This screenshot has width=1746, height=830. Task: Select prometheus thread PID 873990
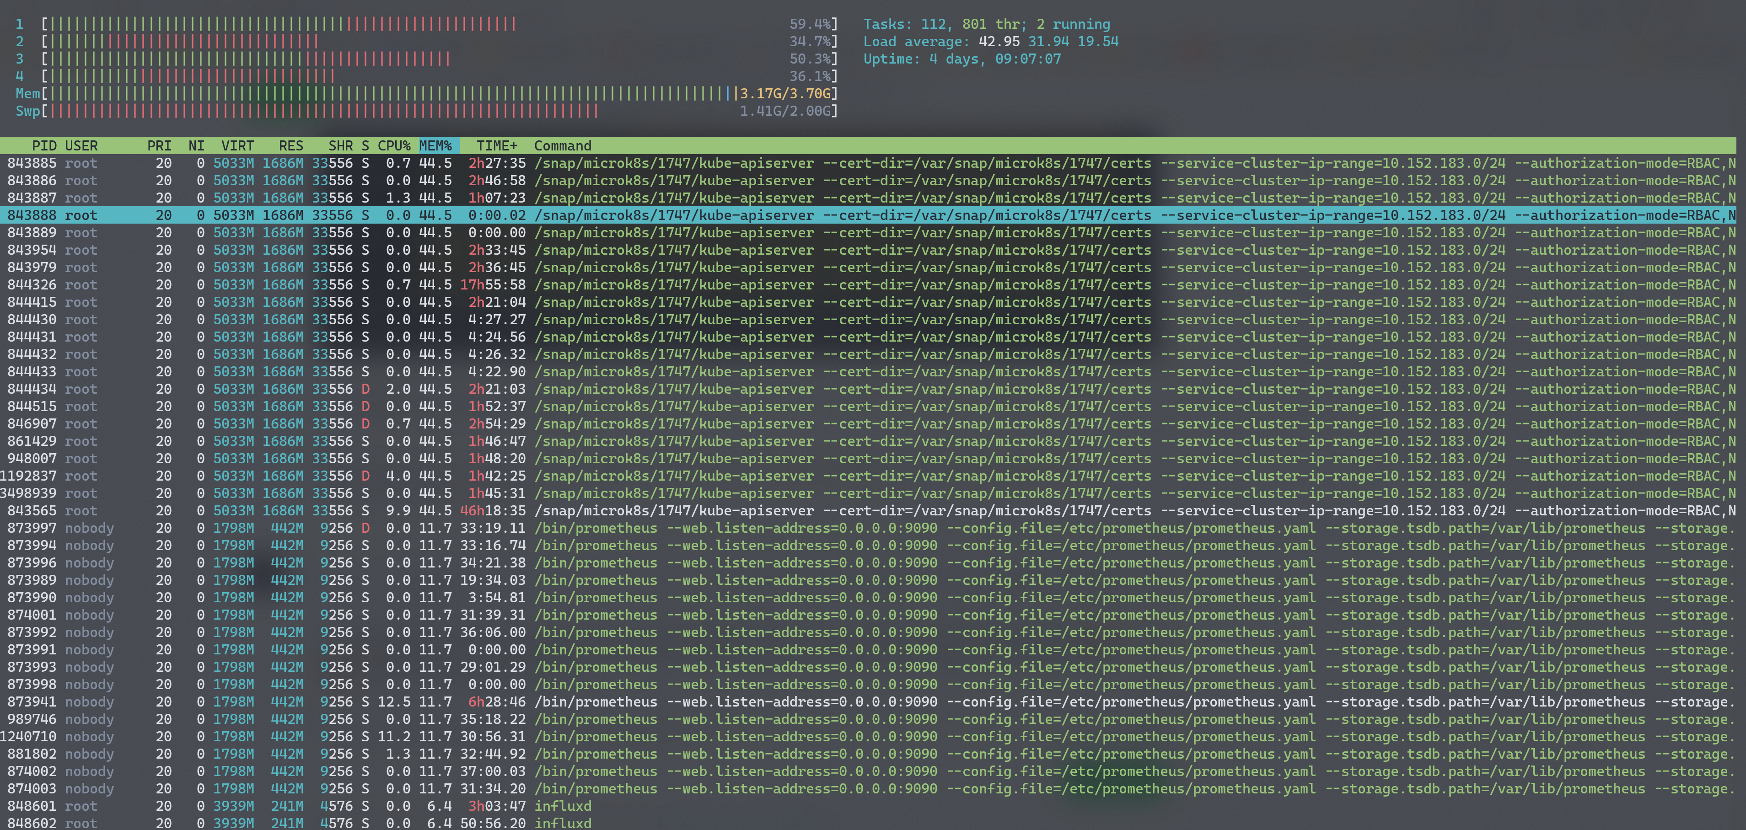point(868,598)
